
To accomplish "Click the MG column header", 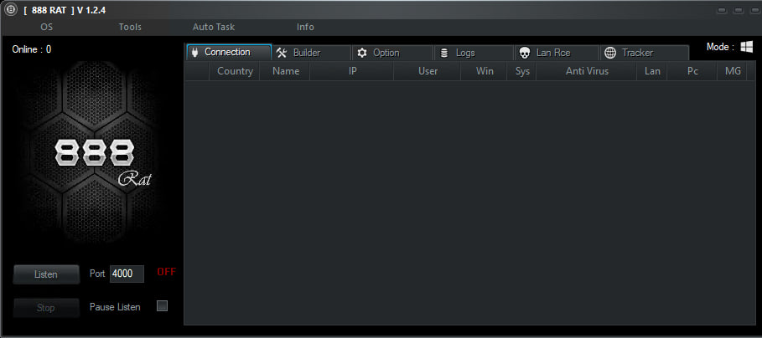I will (733, 71).
